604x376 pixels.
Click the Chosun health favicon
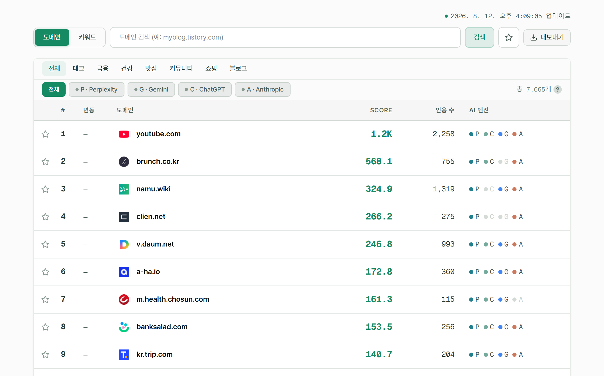(124, 300)
